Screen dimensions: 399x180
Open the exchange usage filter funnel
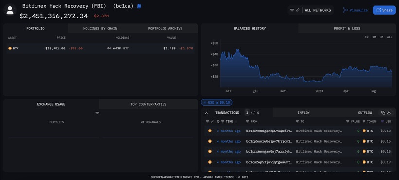(97, 113)
